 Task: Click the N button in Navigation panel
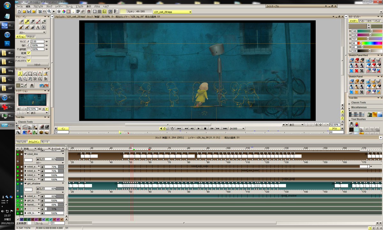pos(18,109)
